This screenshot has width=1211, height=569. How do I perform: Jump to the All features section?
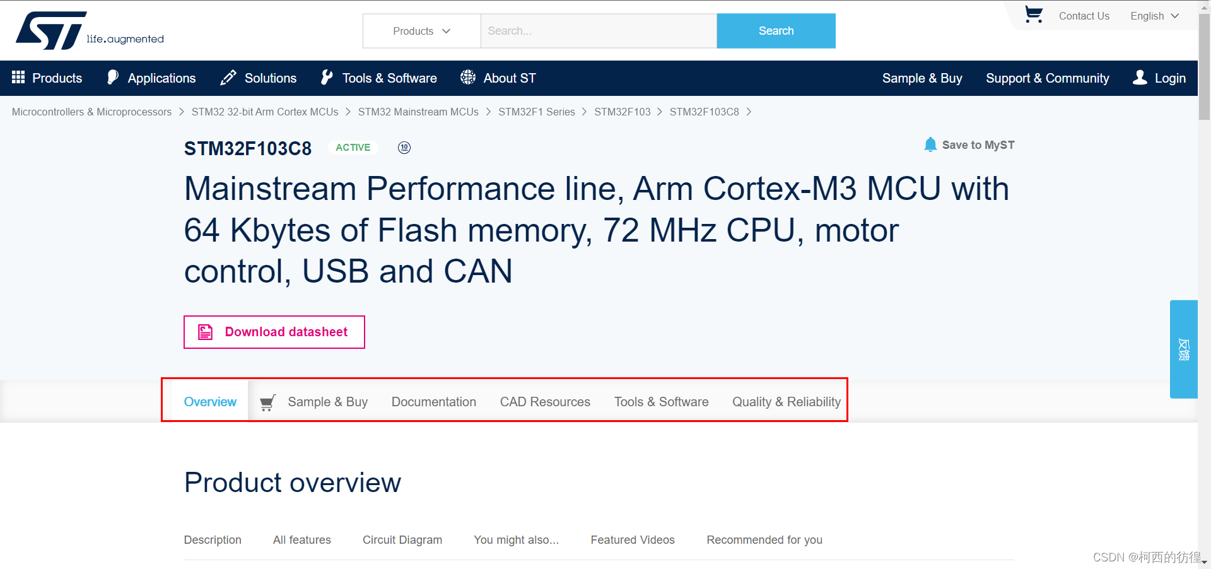coord(301,540)
